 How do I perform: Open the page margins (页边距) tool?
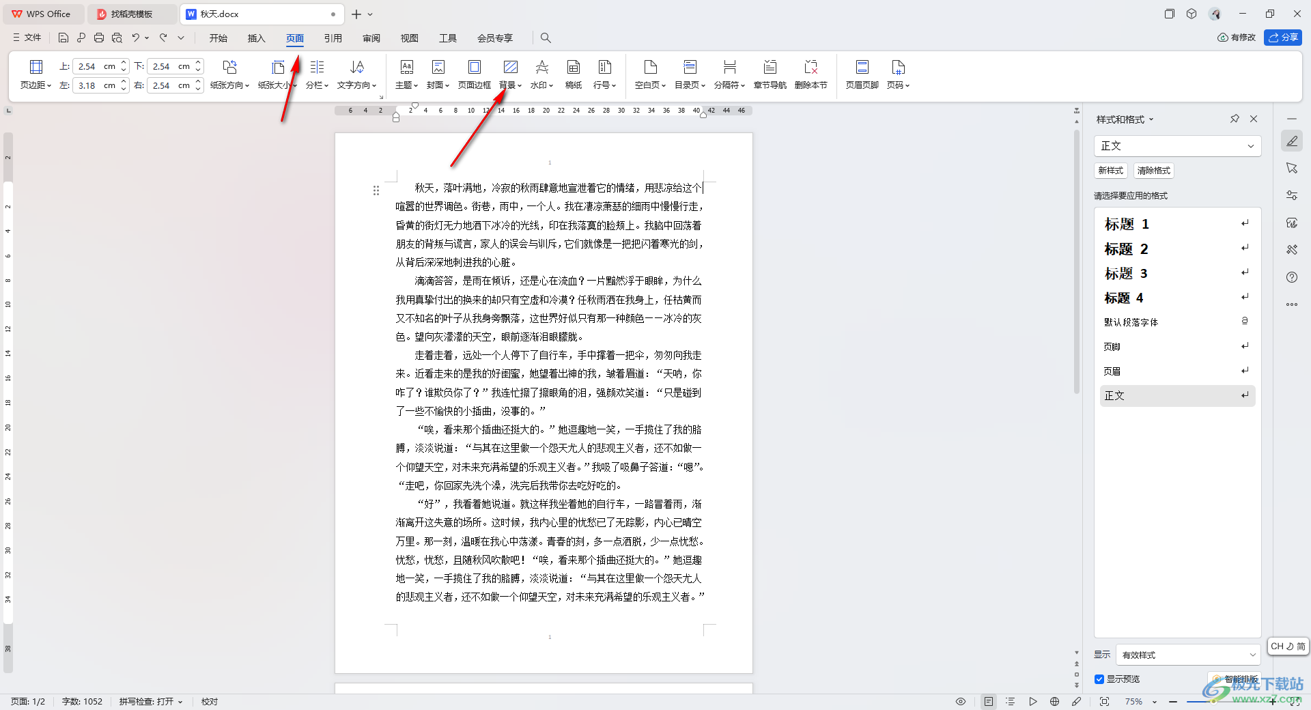click(36, 74)
